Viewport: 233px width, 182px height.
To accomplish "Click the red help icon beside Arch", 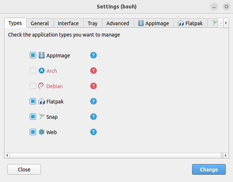I will tap(93, 71).
